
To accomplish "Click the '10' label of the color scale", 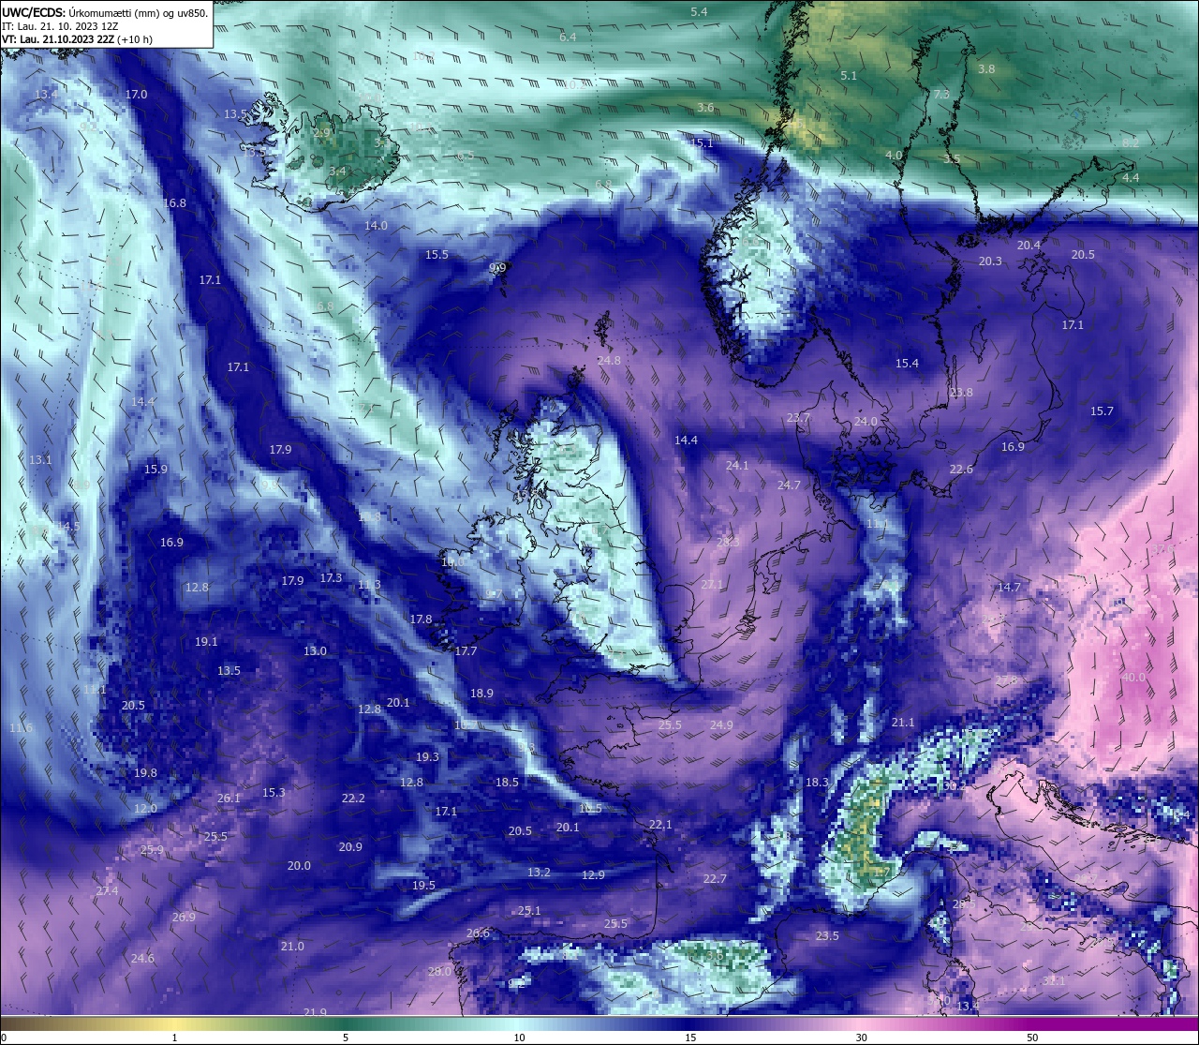I will pos(518,1038).
